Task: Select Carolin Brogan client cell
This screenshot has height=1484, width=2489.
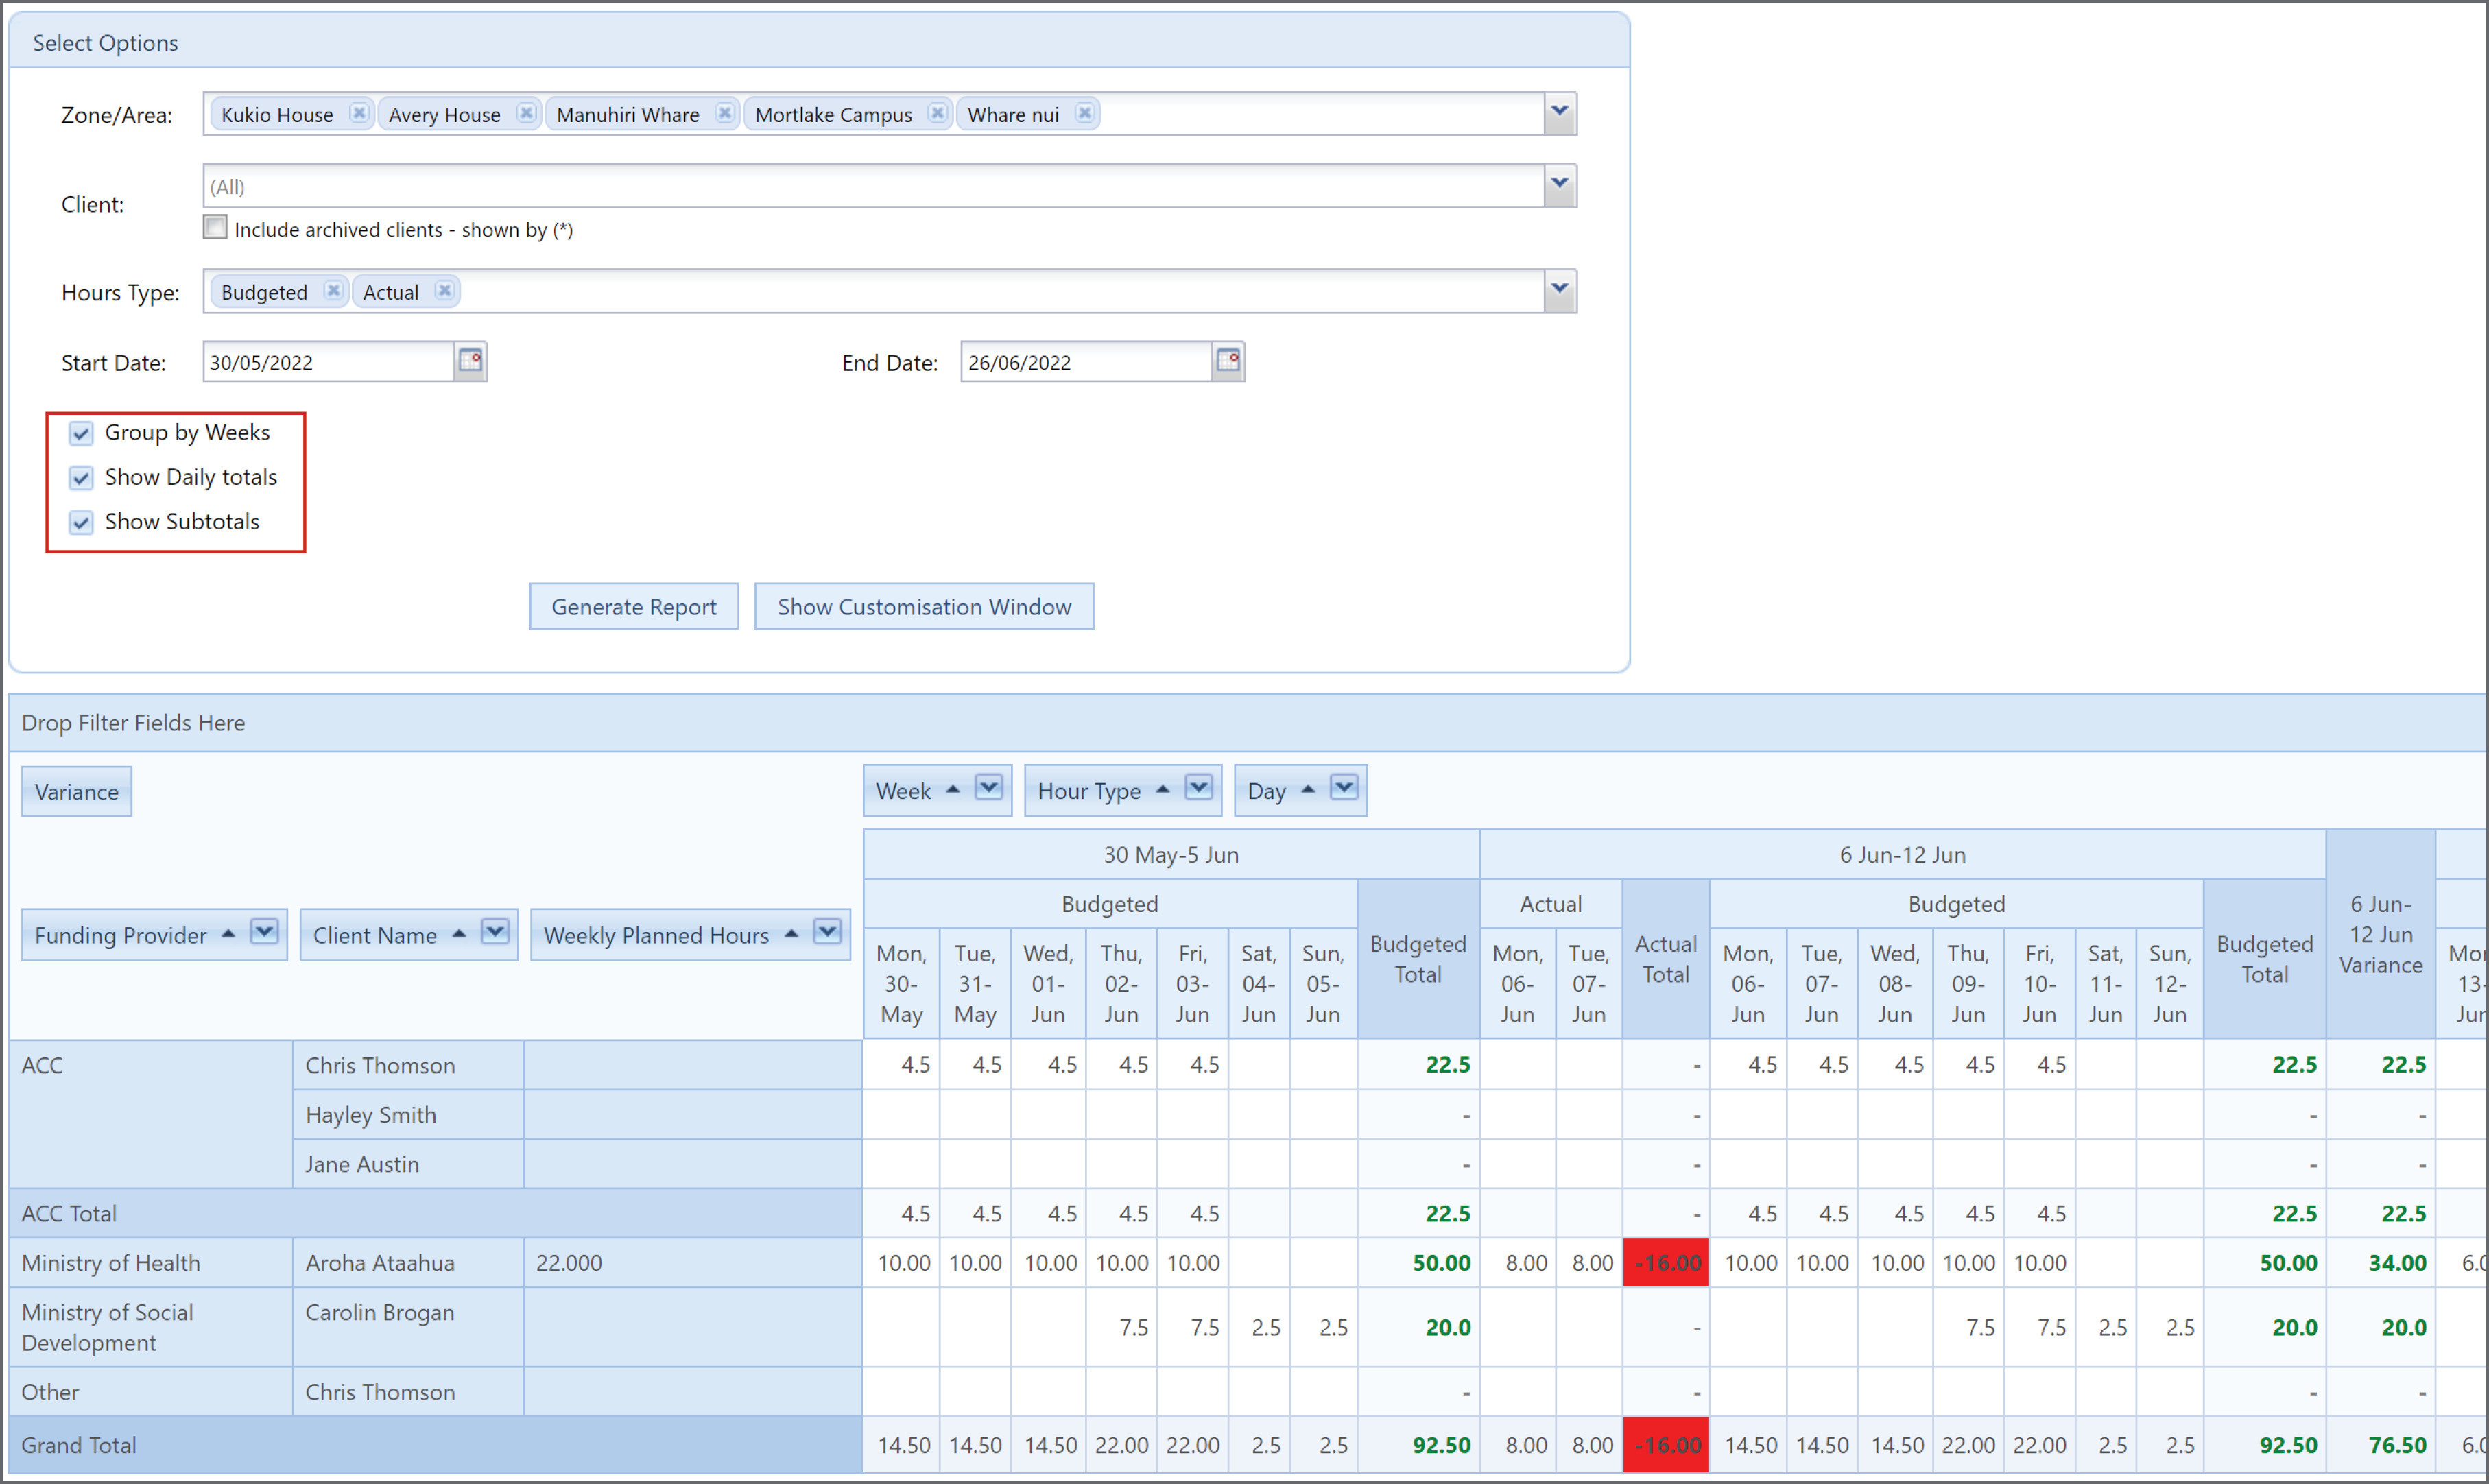Action: point(408,1328)
